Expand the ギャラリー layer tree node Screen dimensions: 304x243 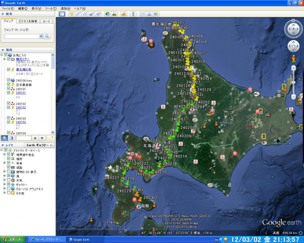pos(4,184)
